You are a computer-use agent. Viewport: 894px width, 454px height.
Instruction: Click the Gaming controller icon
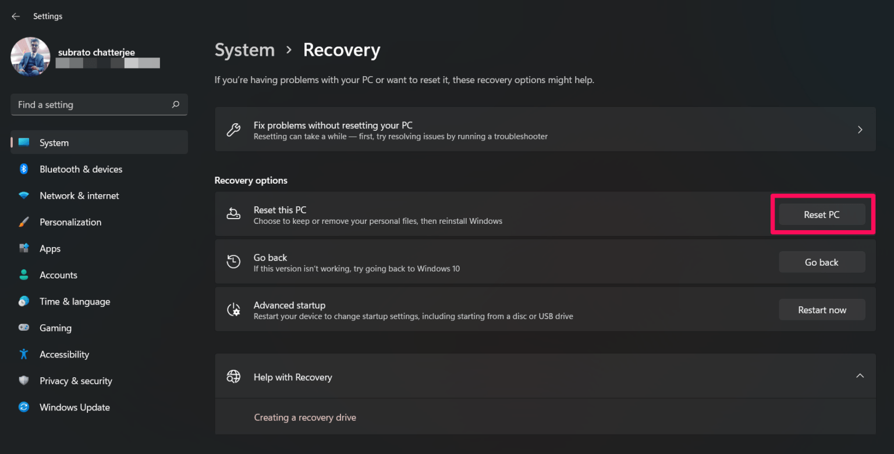pos(24,328)
